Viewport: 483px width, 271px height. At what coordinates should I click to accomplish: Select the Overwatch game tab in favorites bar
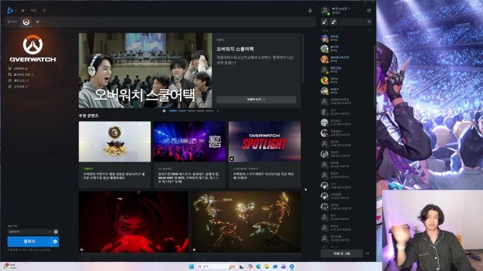[26, 22]
